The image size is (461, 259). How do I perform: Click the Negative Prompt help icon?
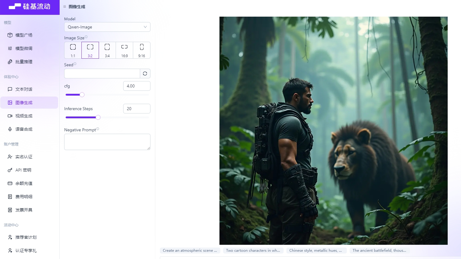[98, 129]
